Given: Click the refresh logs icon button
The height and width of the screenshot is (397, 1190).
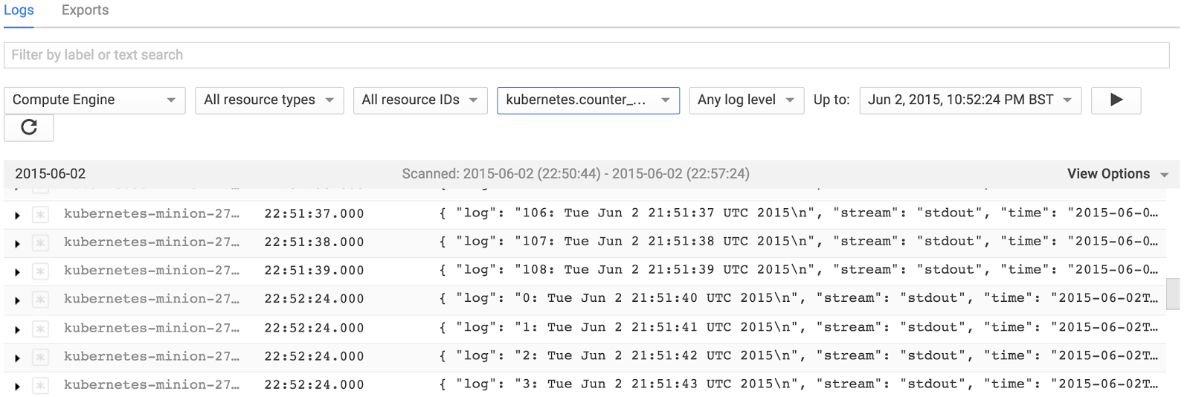Looking at the screenshot, I should pyautogui.click(x=29, y=128).
